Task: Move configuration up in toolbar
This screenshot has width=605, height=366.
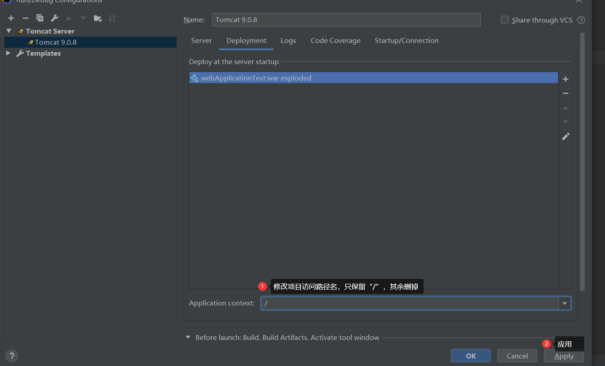Action: tap(69, 18)
